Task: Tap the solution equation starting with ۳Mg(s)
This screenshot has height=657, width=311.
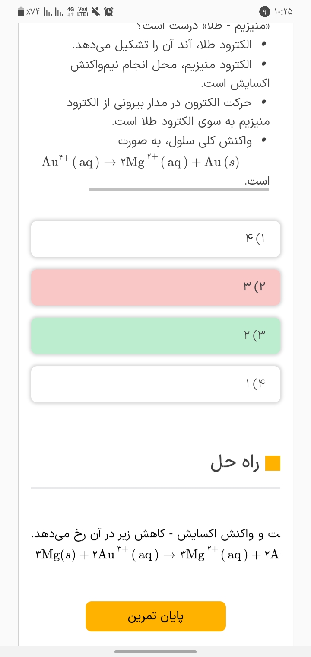Action: click(x=155, y=554)
